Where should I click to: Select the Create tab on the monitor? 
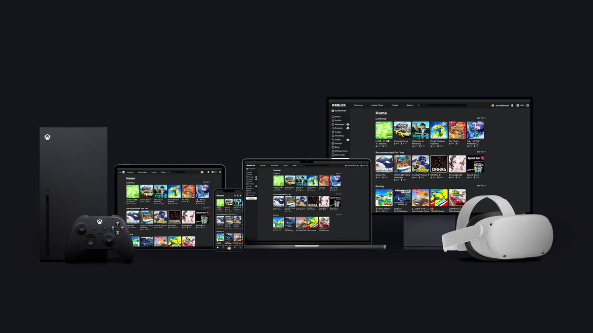[x=395, y=105]
